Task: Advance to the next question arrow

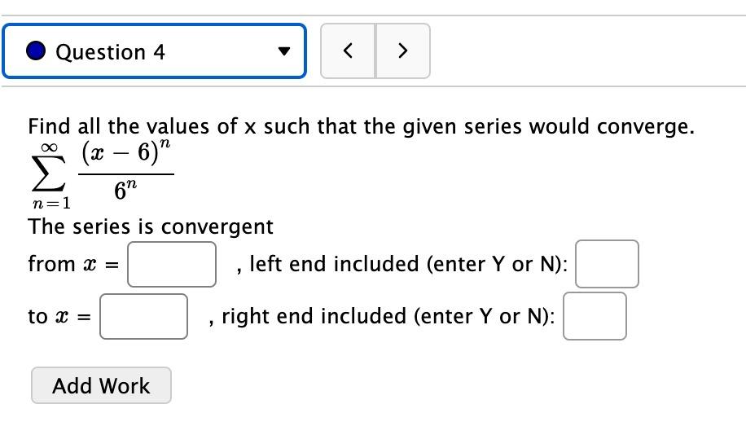Action: click(402, 51)
